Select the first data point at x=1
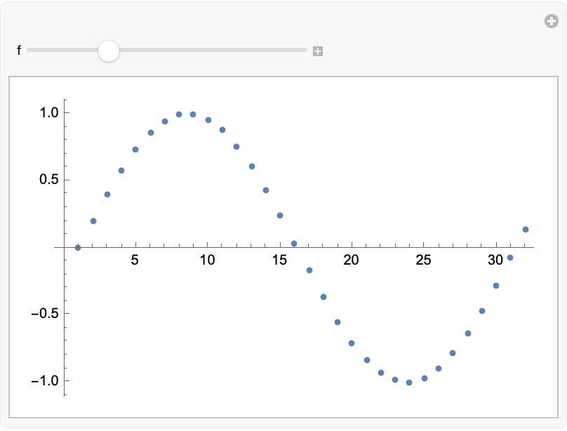The image size is (567, 431). tap(78, 248)
